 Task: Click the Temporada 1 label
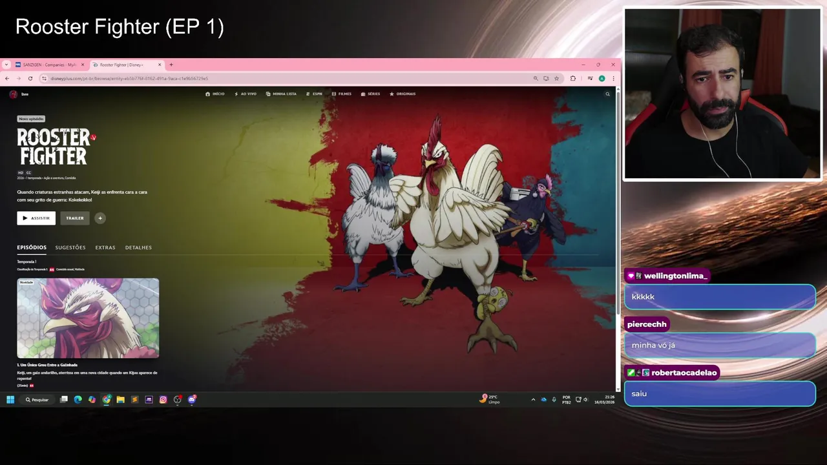[x=27, y=262]
